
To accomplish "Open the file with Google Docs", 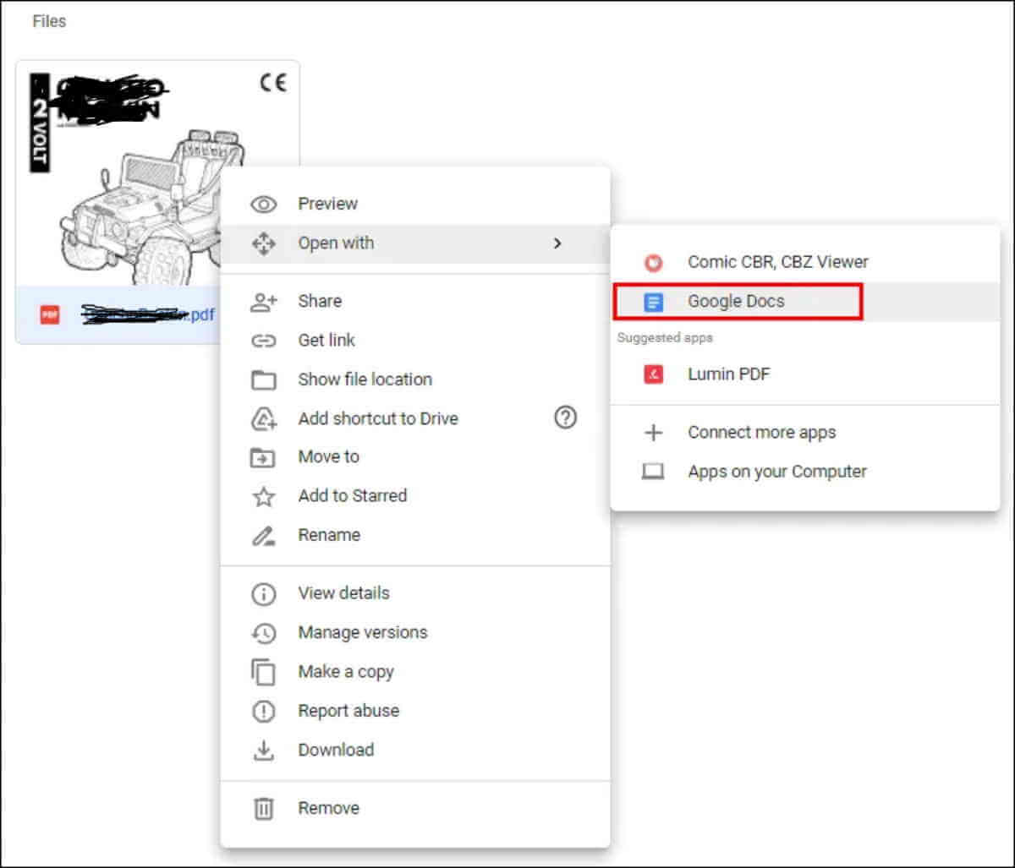I will tap(736, 301).
